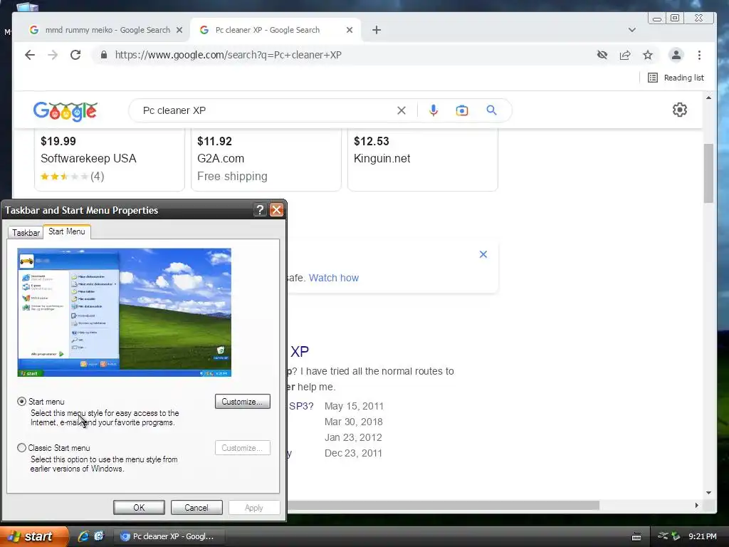Click the second quick launch browser icon
This screenshot has width=729, height=547.
[x=99, y=536]
